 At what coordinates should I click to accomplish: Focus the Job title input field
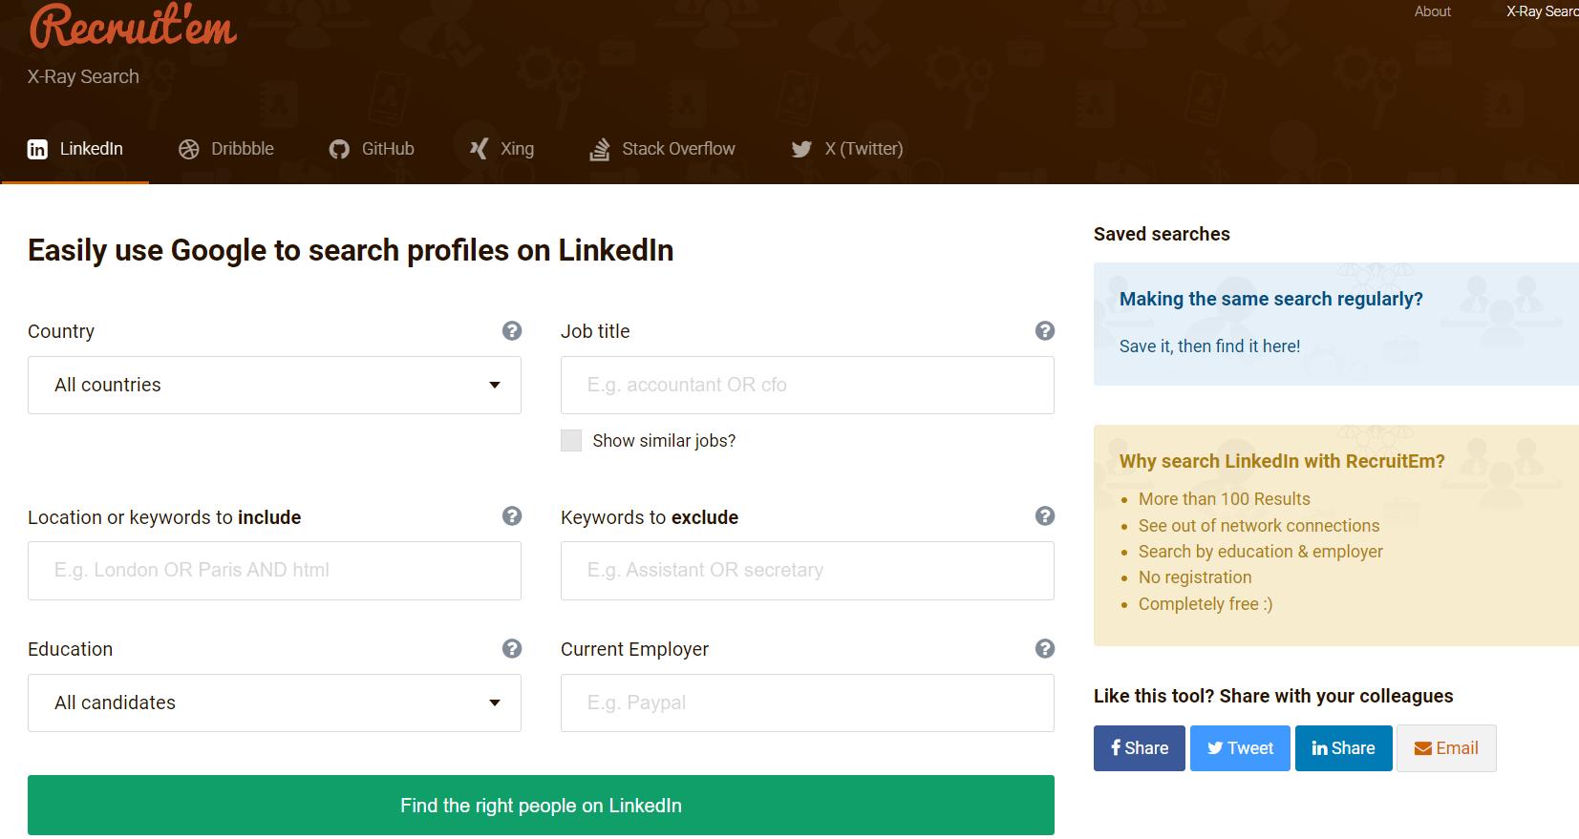[807, 385]
